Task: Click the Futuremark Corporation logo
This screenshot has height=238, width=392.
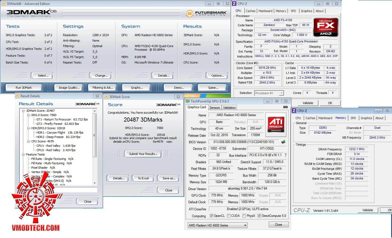Action: [206, 13]
